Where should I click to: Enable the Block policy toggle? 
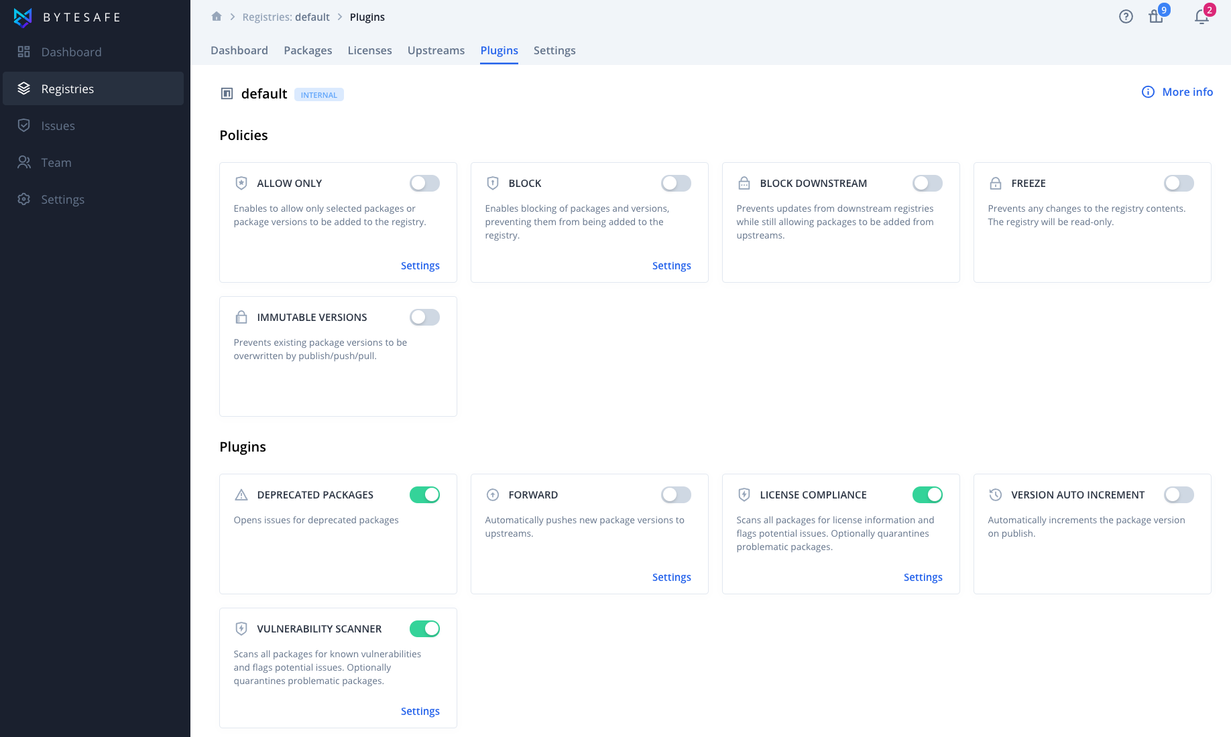676,183
